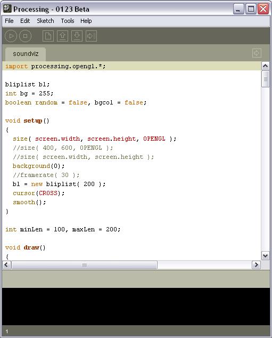The height and width of the screenshot is (338, 272).
Task: Close the Processing window
Action: [x=263, y=9]
